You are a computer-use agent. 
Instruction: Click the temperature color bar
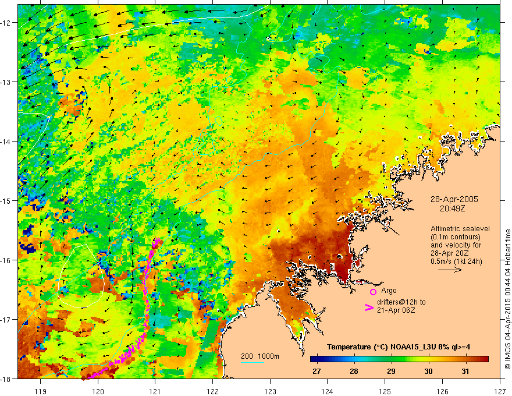[x=399, y=359]
